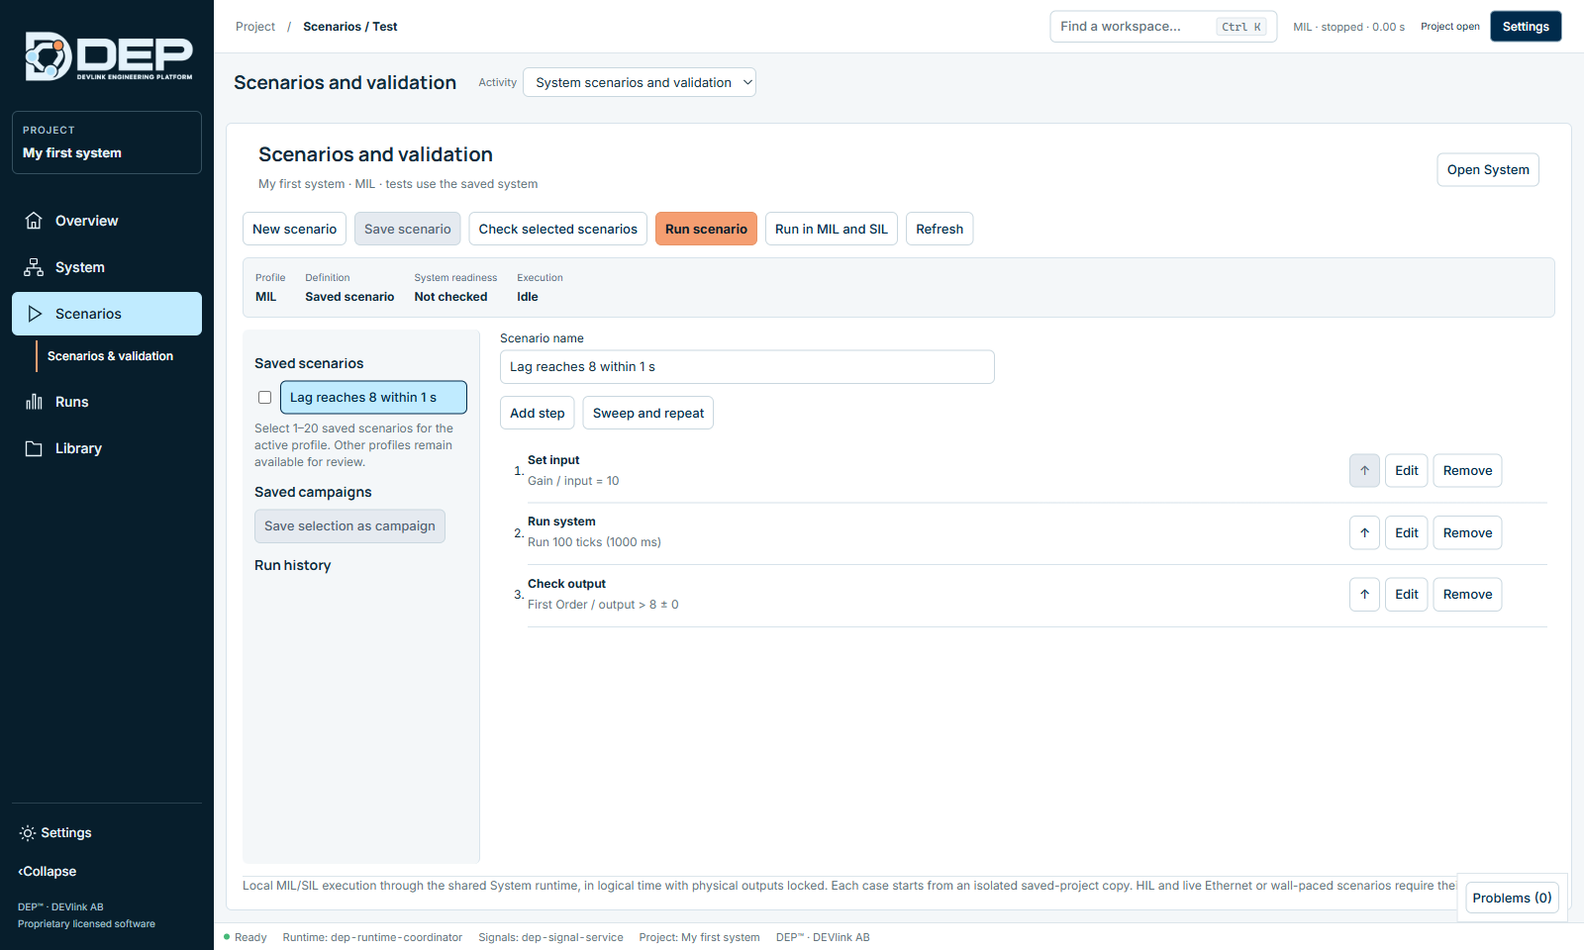Move up the Set input step
The height and width of the screenshot is (950, 1584).
click(x=1364, y=471)
